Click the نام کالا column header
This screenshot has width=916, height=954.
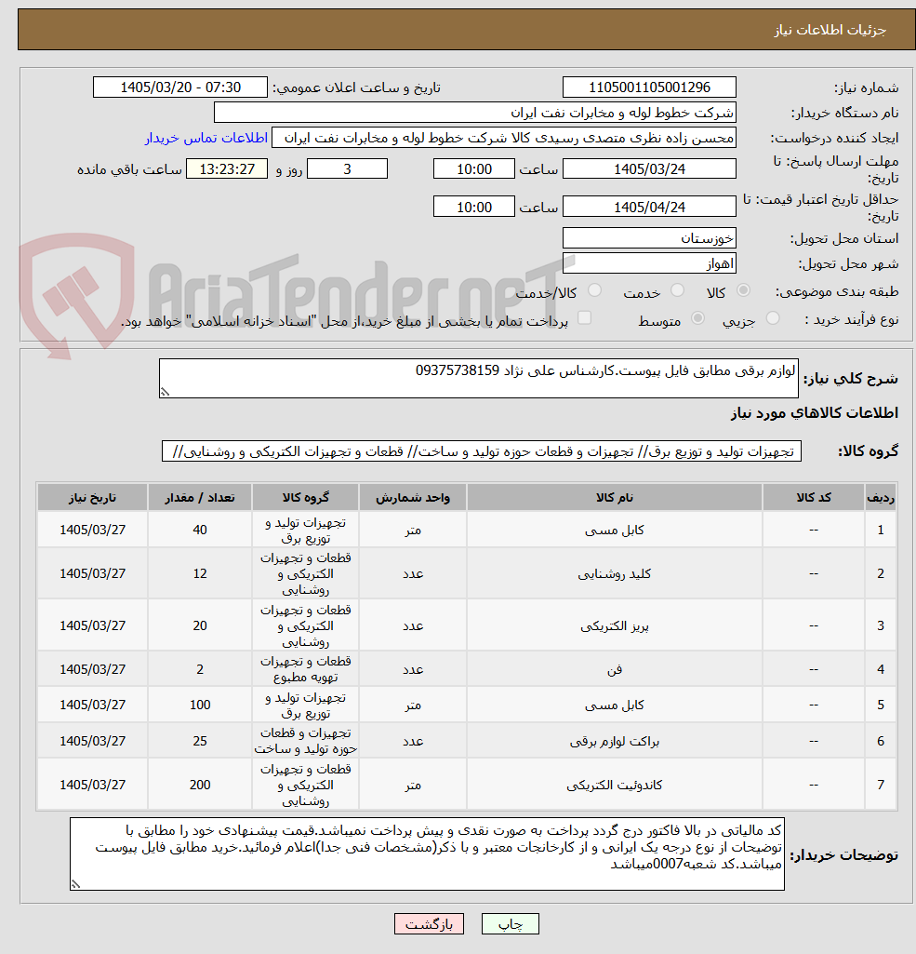click(x=614, y=498)
